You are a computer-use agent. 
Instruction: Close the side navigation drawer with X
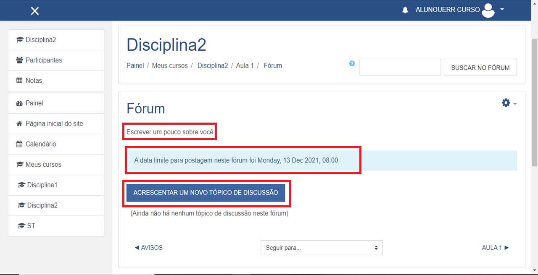click(x=35, y=11)
